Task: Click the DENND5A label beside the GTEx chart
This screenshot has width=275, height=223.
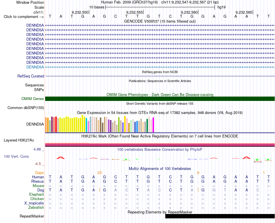Action: [35, 124]
